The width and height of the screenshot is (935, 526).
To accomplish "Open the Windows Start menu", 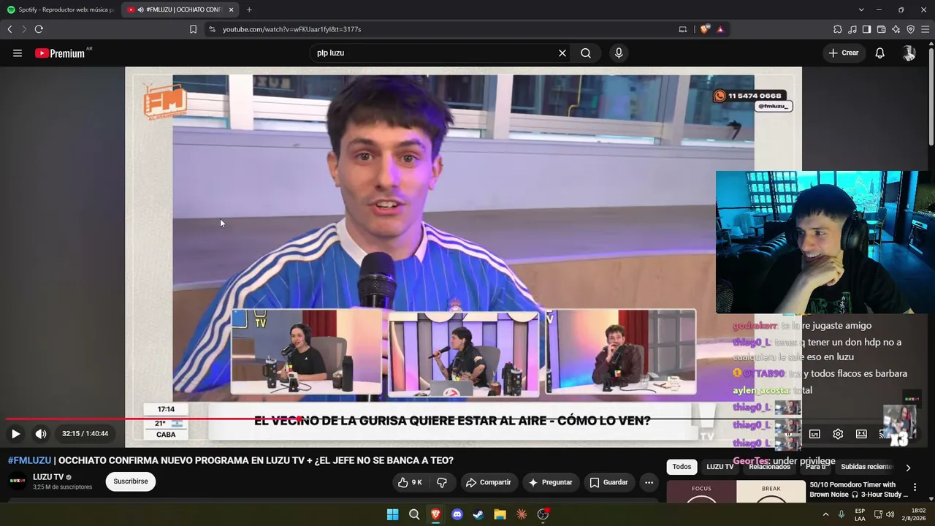I will tap(392, 514).
